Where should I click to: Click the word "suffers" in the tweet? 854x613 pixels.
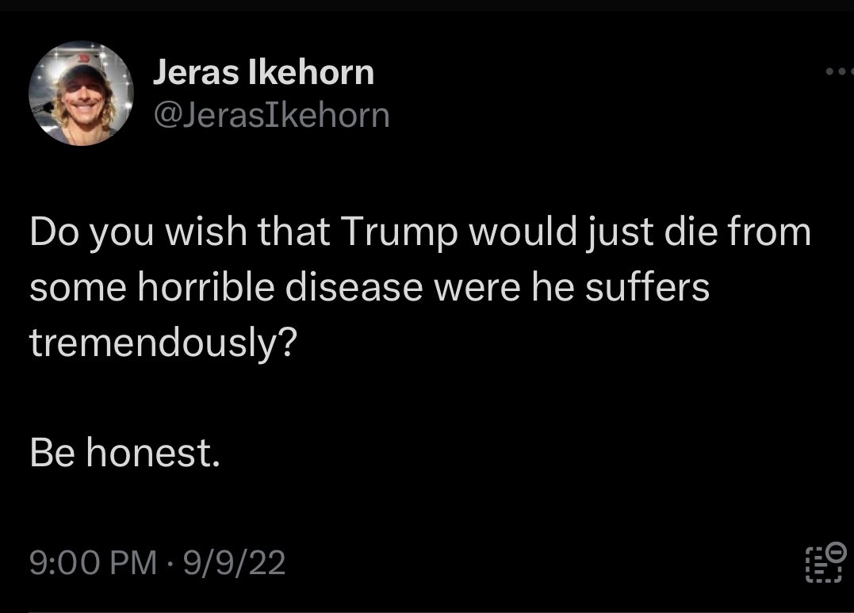tap(647, 288)
